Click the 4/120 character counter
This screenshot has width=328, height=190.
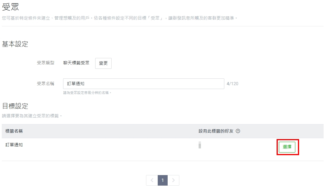(232, 84)
